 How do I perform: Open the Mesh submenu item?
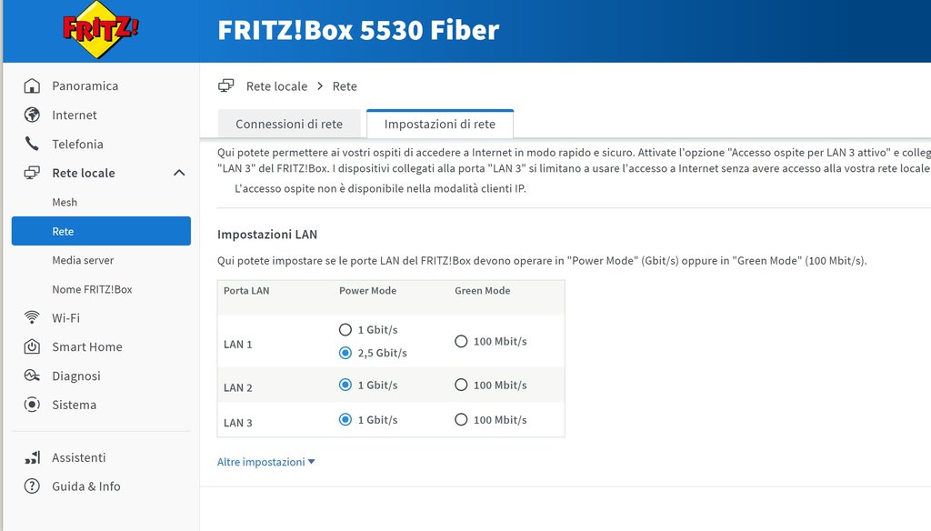pos(65,203)
